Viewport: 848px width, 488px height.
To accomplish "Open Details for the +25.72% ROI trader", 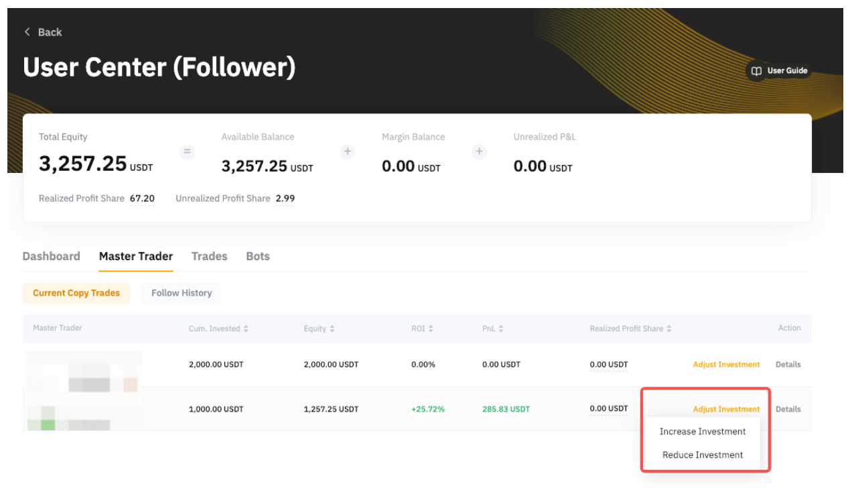I will pyautogui.click(x=788, y=409).
